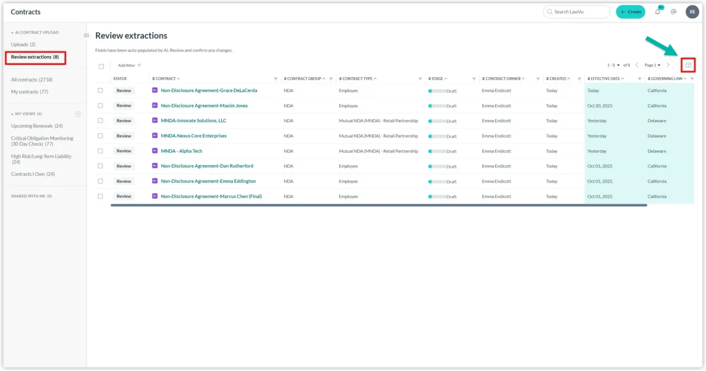Collapse sidebar using the panel toggle icon
The height and width of the screenshot is (371, 706).
[87, 36]
